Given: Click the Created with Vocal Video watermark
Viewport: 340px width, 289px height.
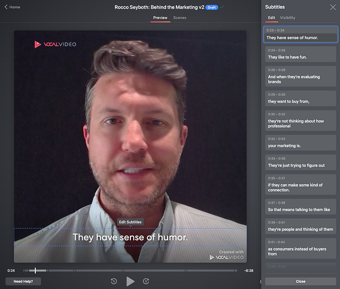Looking at the screenshot, I should click(x=227, y=255).
